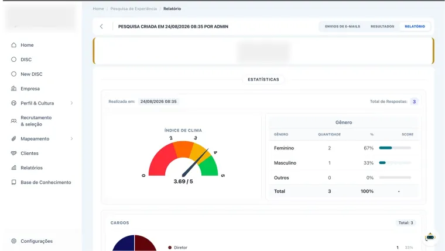The image size is (445, 251).
Task: Click the Perfil & Cultura icon
Action: 13,103
